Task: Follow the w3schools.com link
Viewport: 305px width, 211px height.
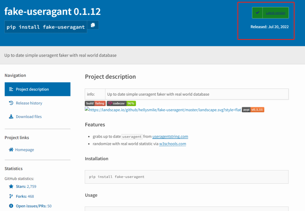Action: 173,144
